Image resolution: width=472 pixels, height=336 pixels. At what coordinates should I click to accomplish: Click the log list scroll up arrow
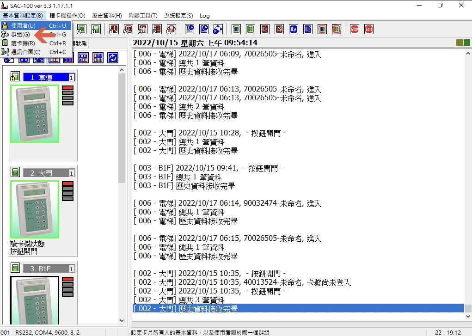pos(468,53)
